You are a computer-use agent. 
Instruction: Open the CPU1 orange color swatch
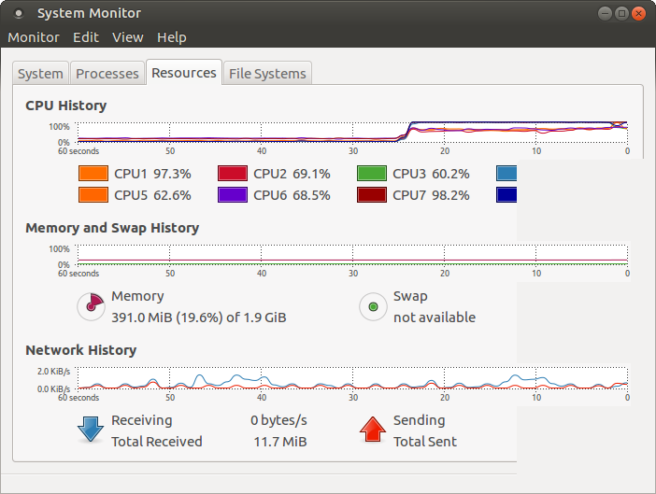coord(93,173)
